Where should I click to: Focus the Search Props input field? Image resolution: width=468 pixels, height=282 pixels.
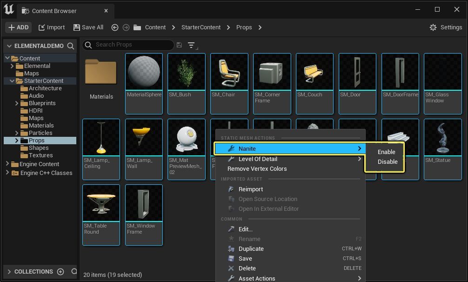click(x=128, y=45)
